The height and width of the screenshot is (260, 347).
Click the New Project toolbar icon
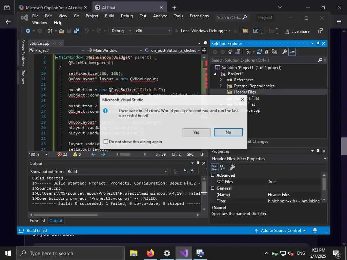click(x=50, y=31)
